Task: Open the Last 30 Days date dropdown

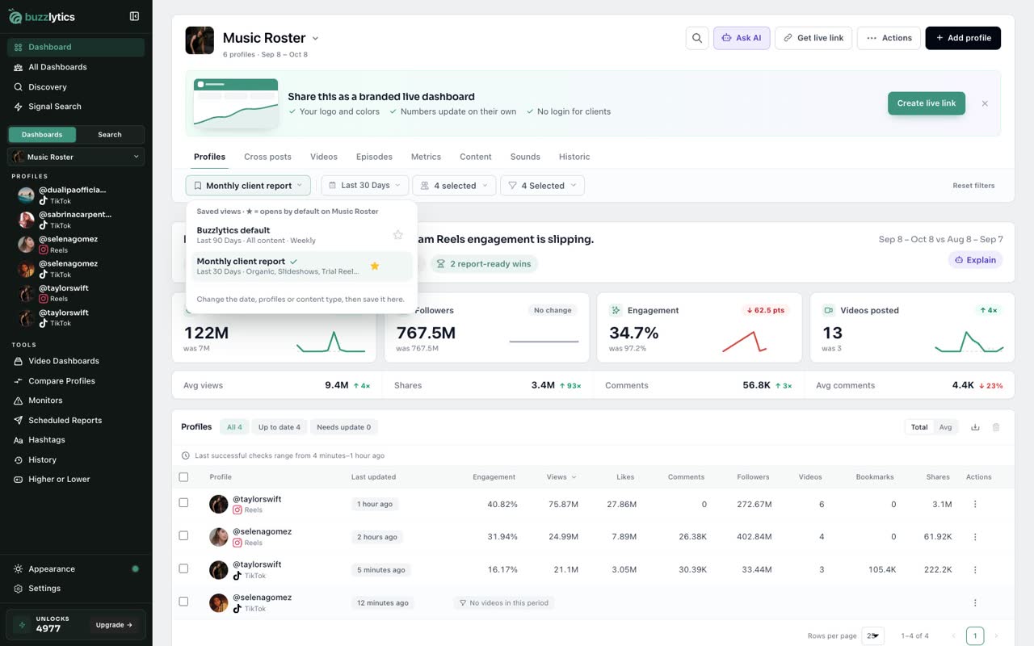Action: (x=365, y=186)
